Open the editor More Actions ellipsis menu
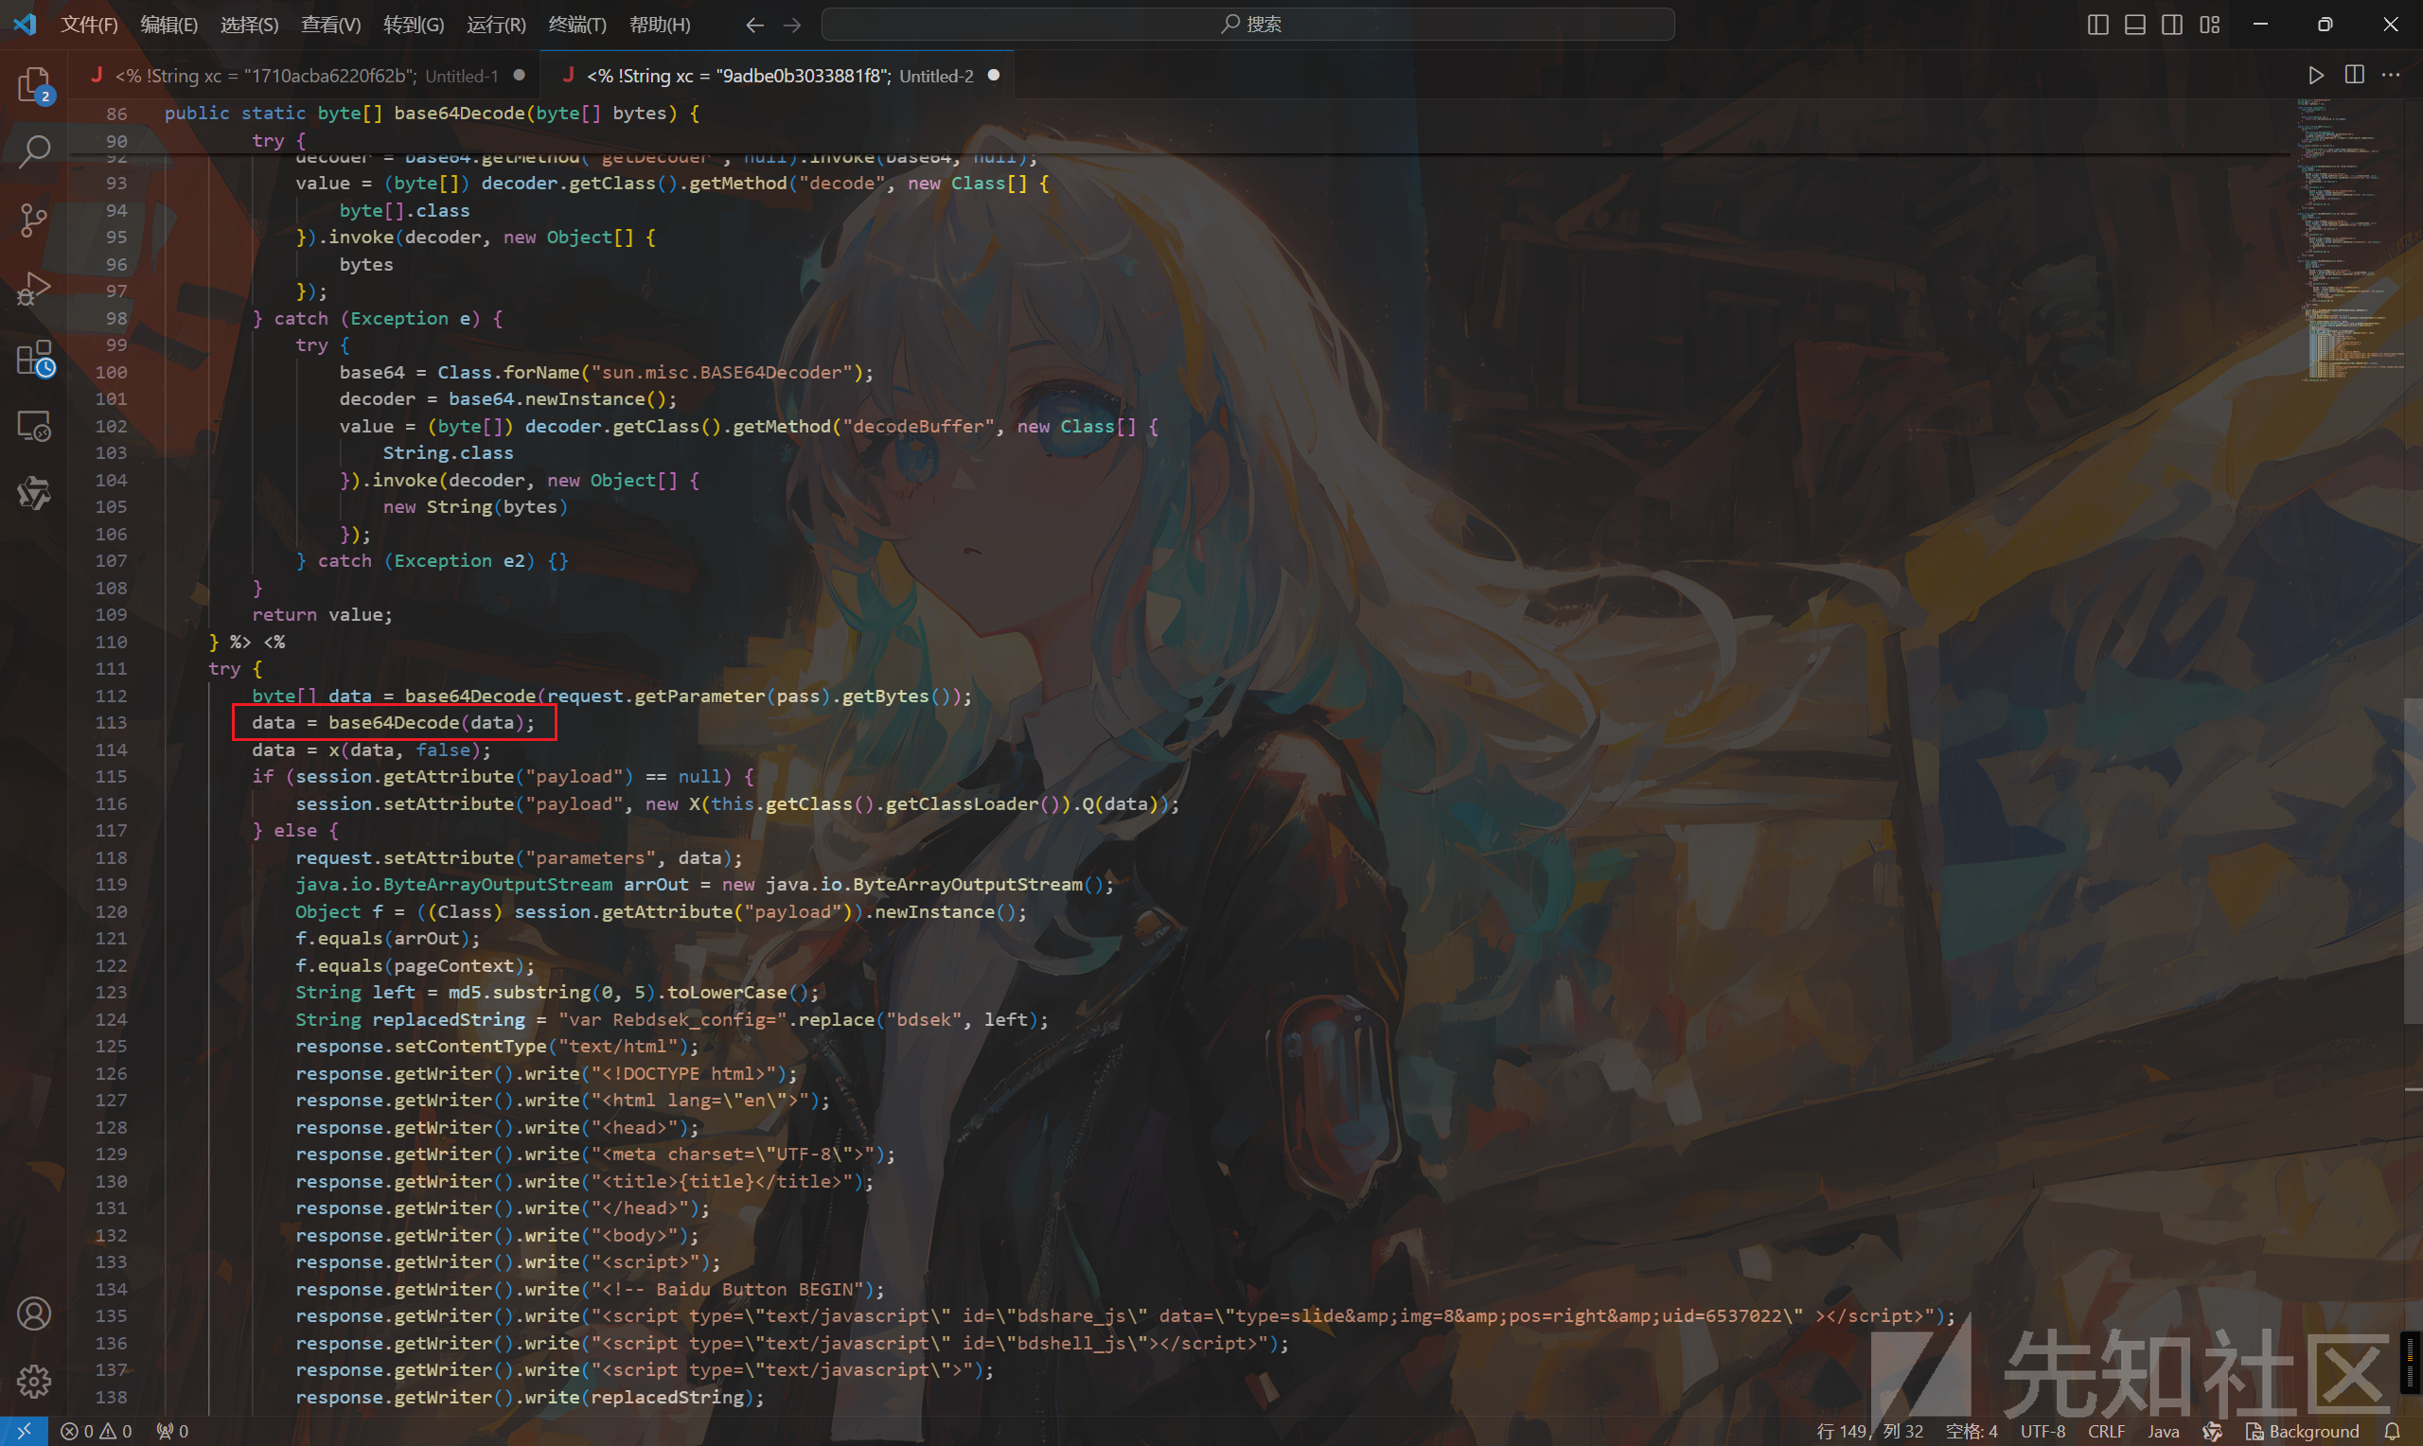 point(2391,75)
